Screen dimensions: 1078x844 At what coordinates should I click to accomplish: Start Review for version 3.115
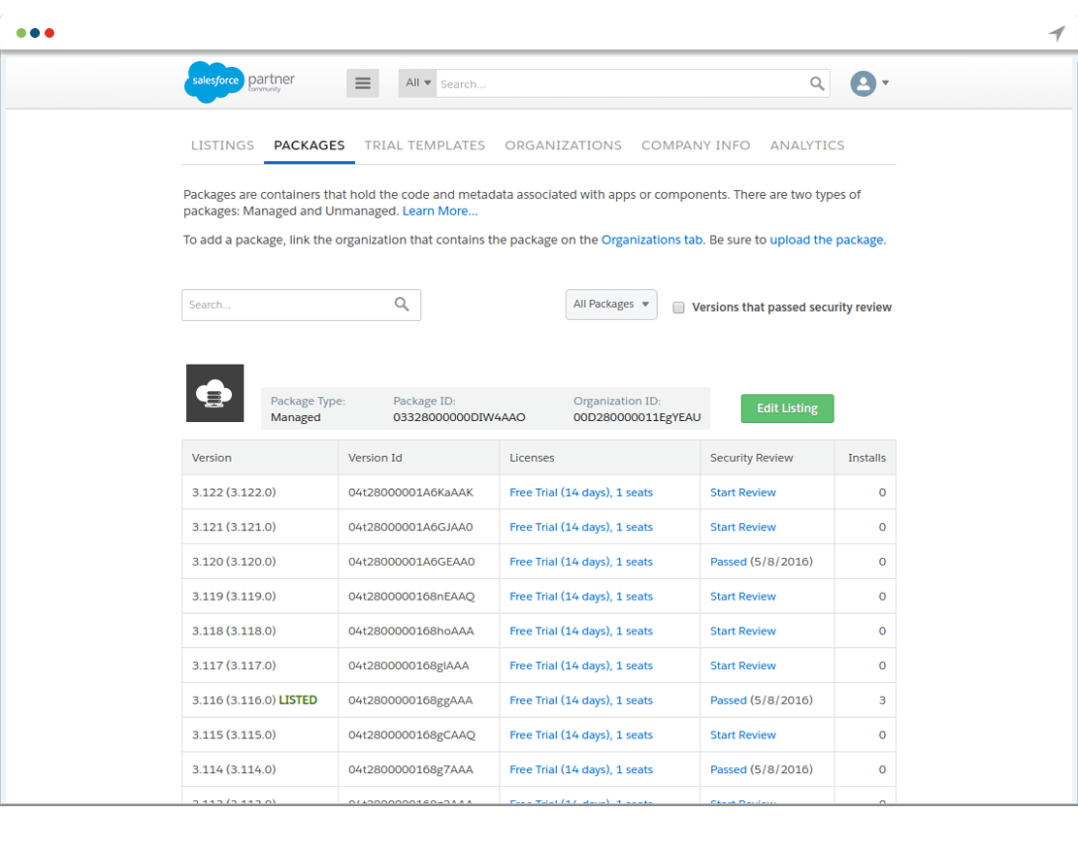[743, 734]
